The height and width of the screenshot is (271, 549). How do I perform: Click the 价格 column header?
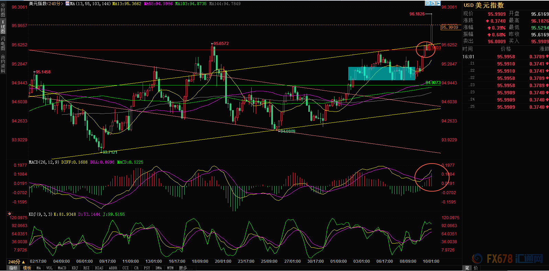pos(506,49)
